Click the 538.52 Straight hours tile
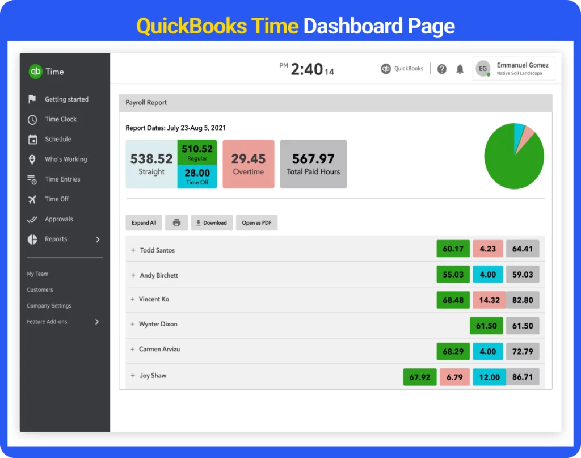Image resolution: width=581 pixels, height=458 pixels. tap(151, 164)
